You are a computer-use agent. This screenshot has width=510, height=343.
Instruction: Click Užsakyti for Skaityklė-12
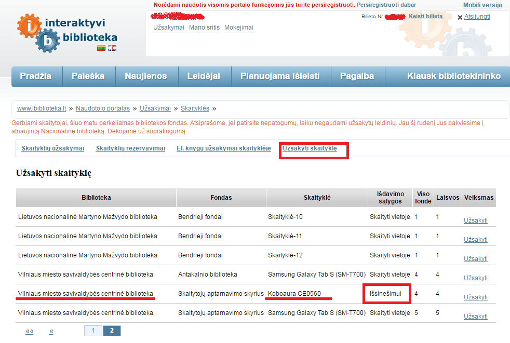(476, 259)
